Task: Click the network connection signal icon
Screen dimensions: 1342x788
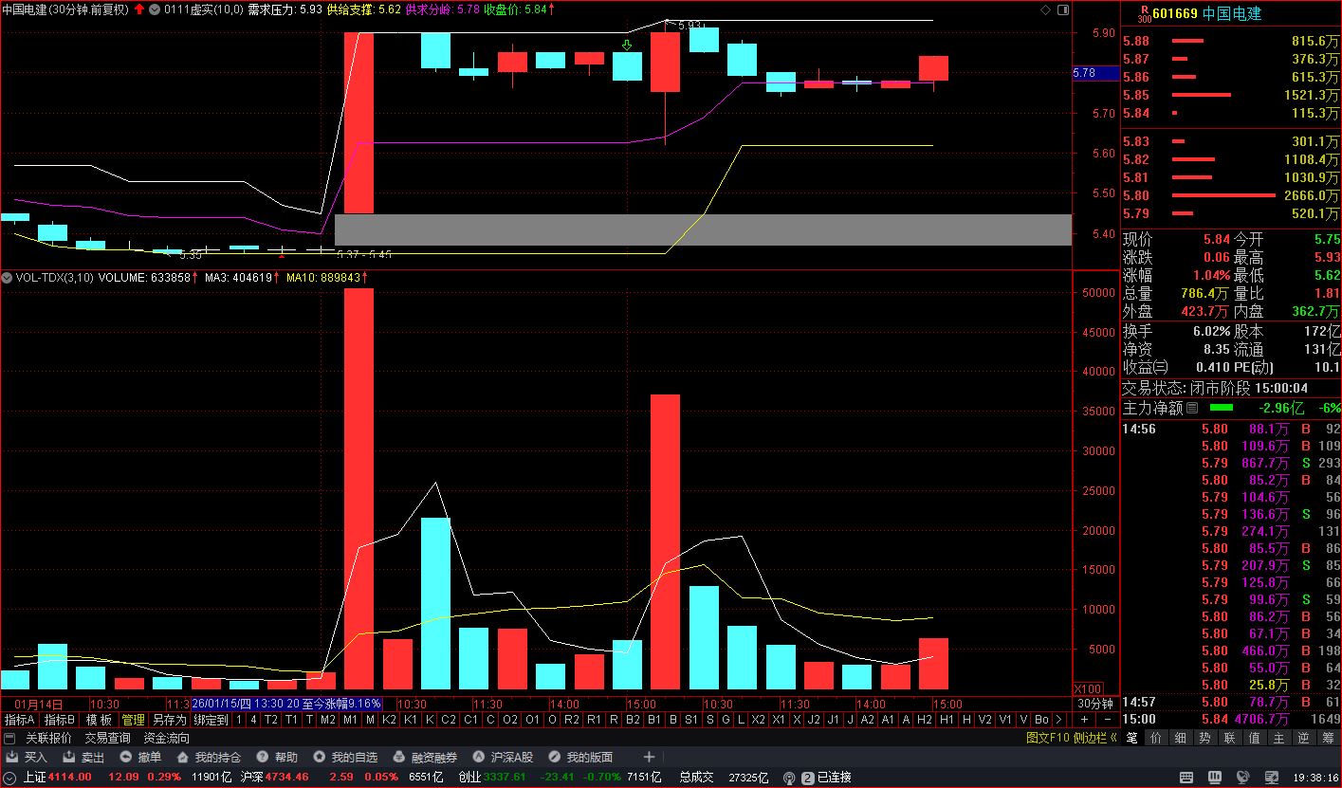Action: point(789,777)
